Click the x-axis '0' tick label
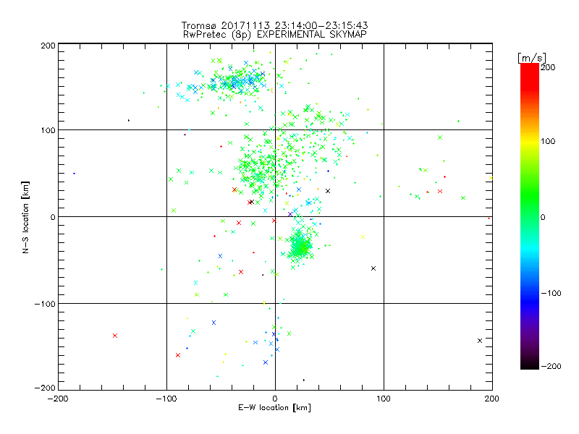The width and height of the screenshot is (579, 434). 275,399
